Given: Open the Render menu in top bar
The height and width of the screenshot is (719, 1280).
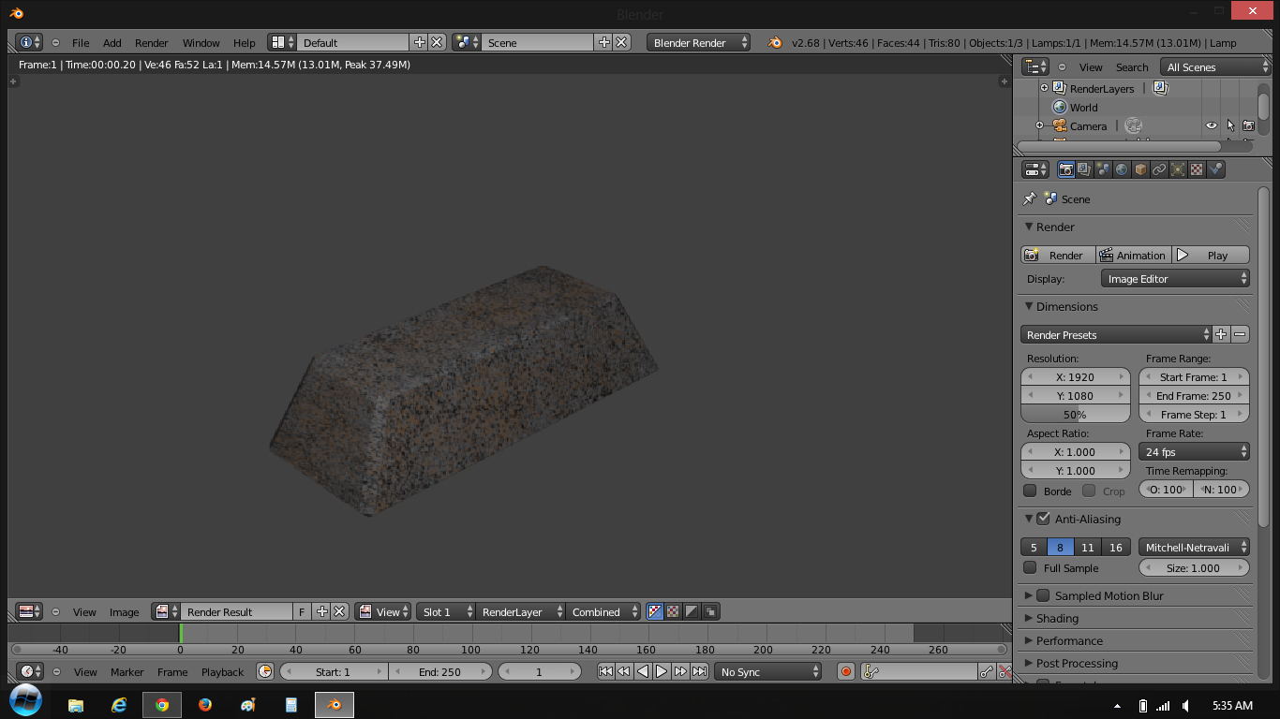Looking at the screenshot, I should [x=151, y=42].
